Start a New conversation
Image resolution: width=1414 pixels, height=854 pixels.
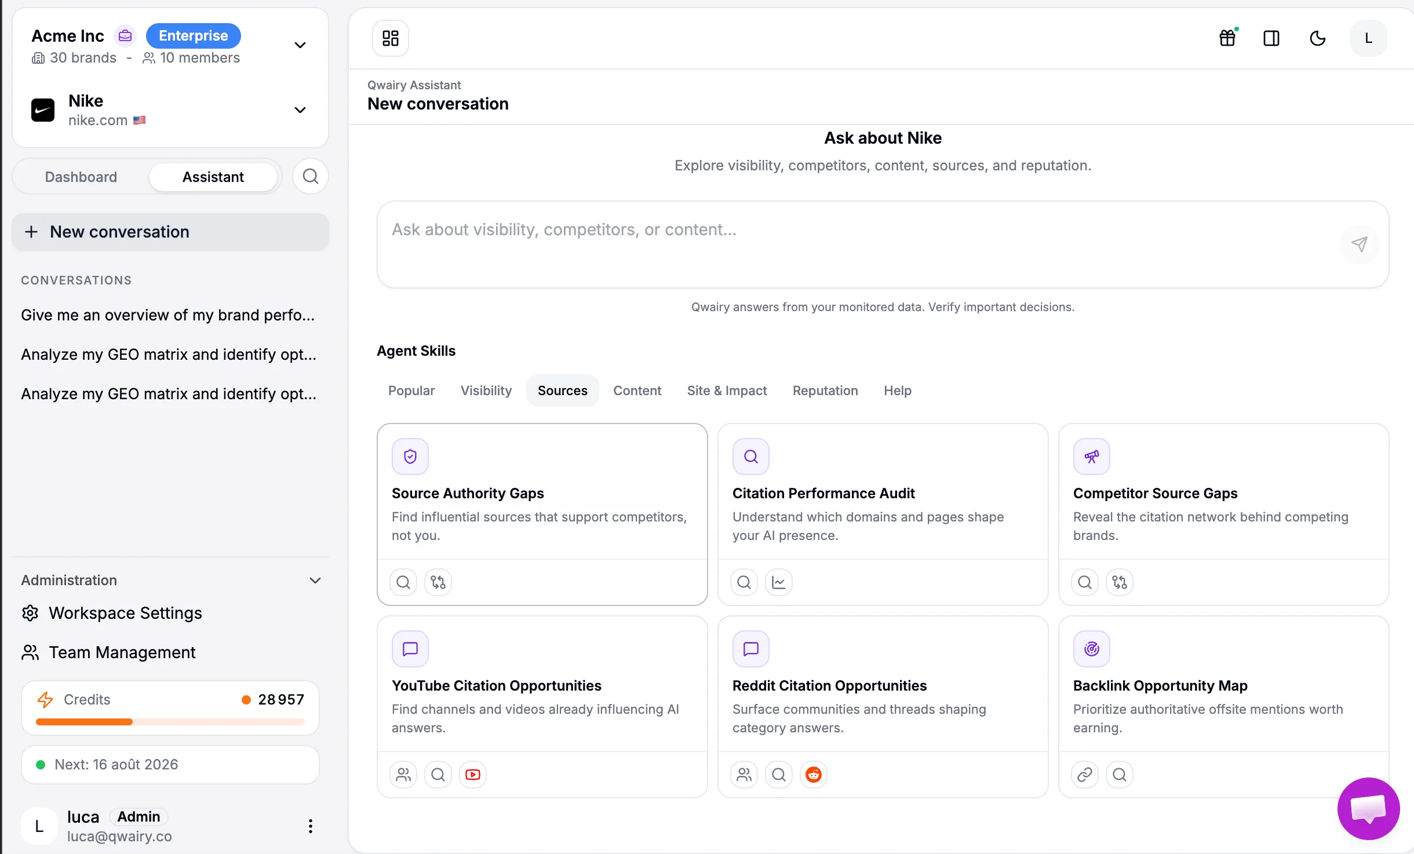[170, 232]
